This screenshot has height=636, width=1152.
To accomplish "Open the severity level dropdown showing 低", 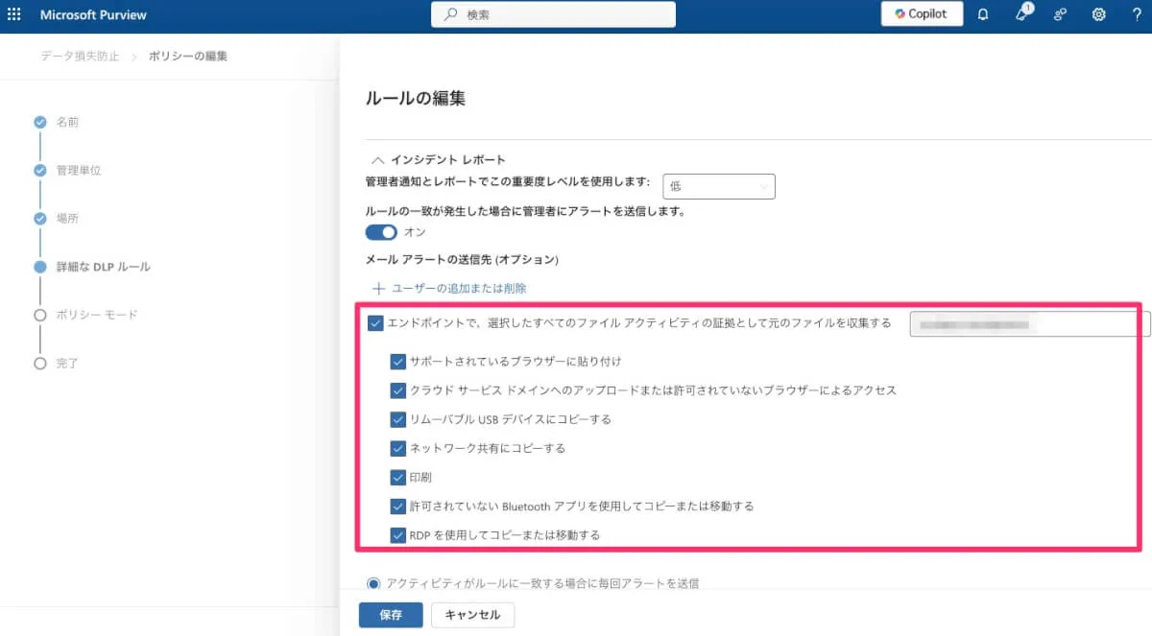I will click(x=718, y=187).
